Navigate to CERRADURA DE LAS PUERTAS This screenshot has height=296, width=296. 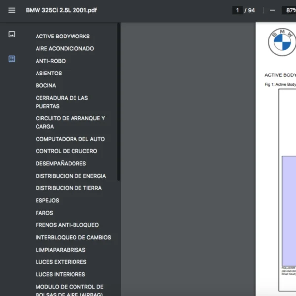pyautogui.click(x=62, y=102)
